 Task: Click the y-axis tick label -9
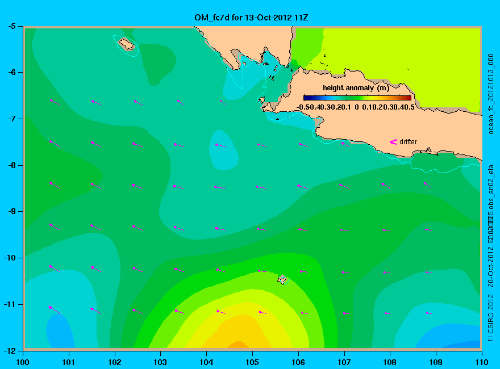tap(11, 211)
